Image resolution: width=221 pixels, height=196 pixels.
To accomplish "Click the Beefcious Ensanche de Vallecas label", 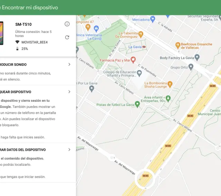I will coord(196,46).
